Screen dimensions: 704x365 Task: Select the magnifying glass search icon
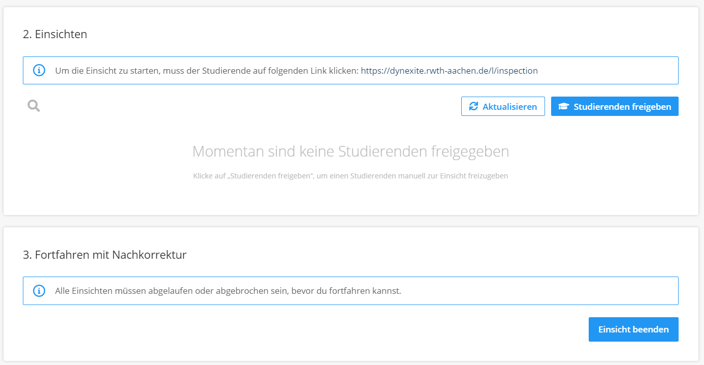[x=33, y=105]
